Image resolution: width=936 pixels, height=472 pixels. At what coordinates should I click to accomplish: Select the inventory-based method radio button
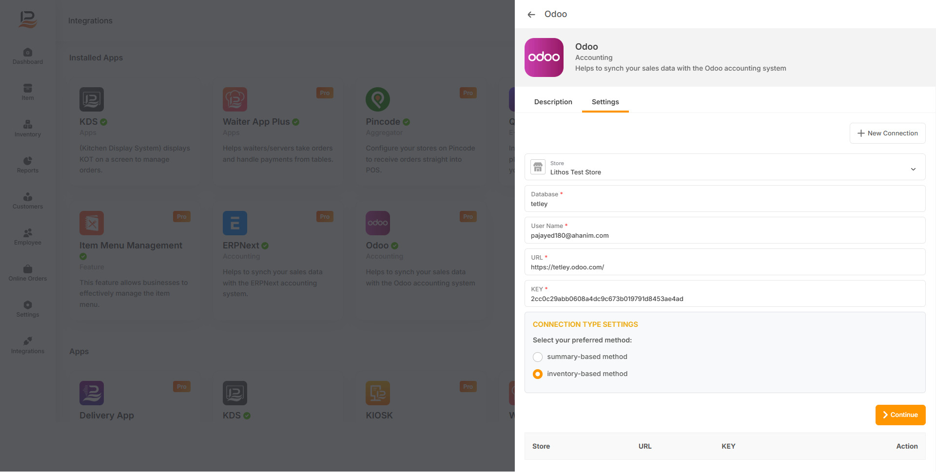(538, 374)
